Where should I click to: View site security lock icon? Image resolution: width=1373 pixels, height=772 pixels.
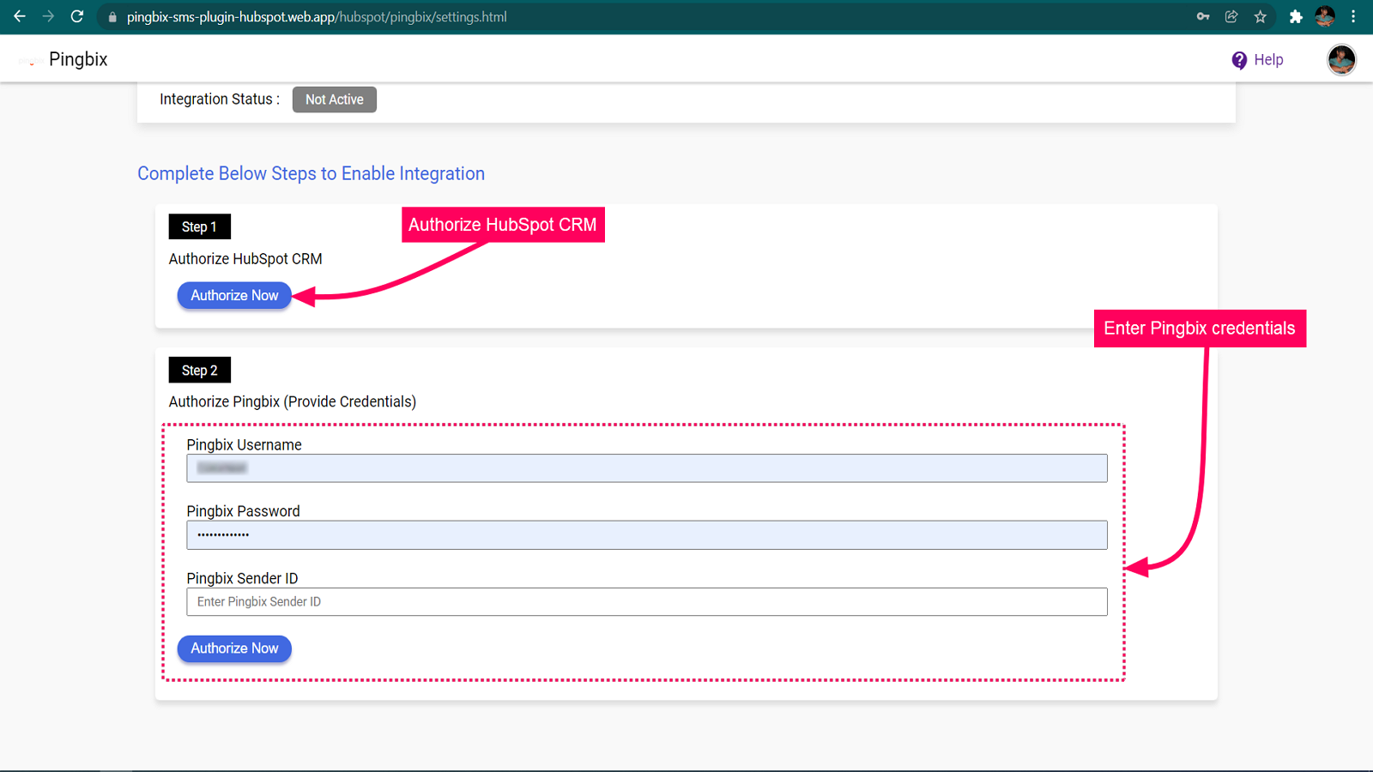[x=112, y=17]
